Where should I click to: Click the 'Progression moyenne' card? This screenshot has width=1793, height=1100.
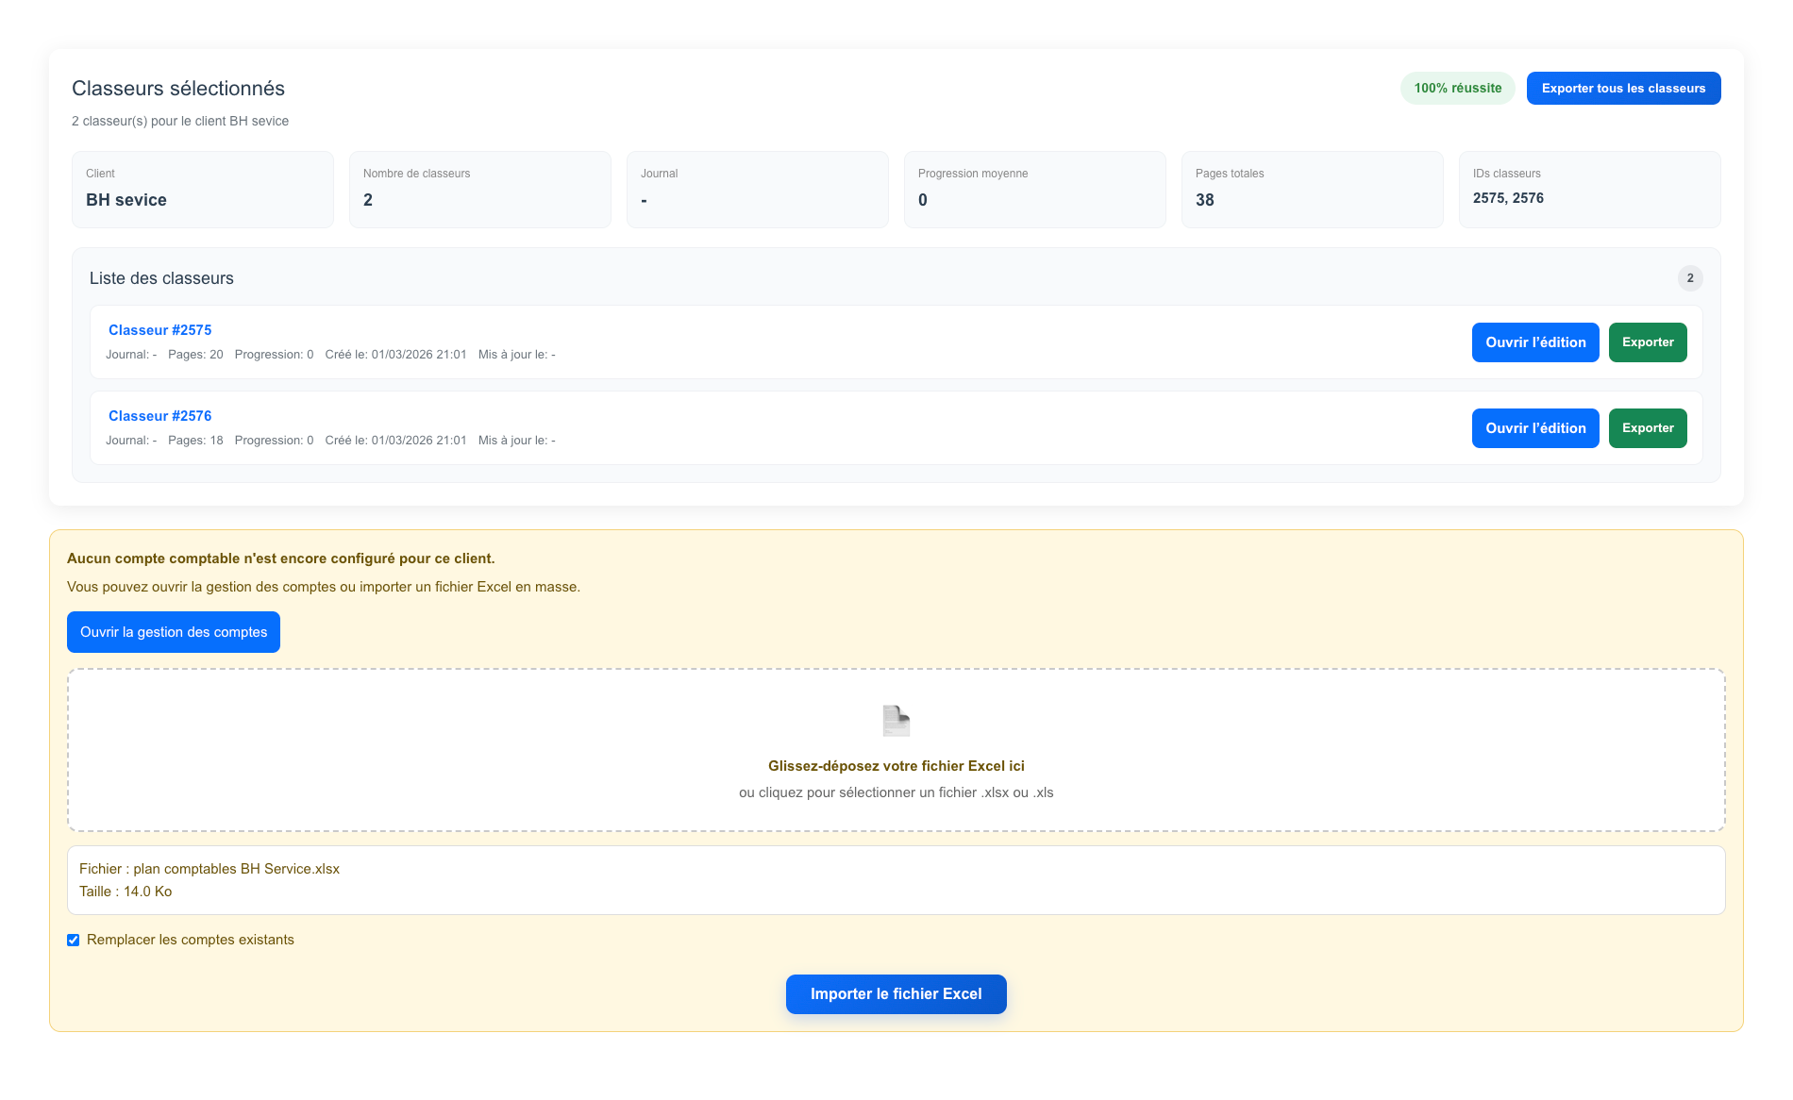(x=1034, y=190)
